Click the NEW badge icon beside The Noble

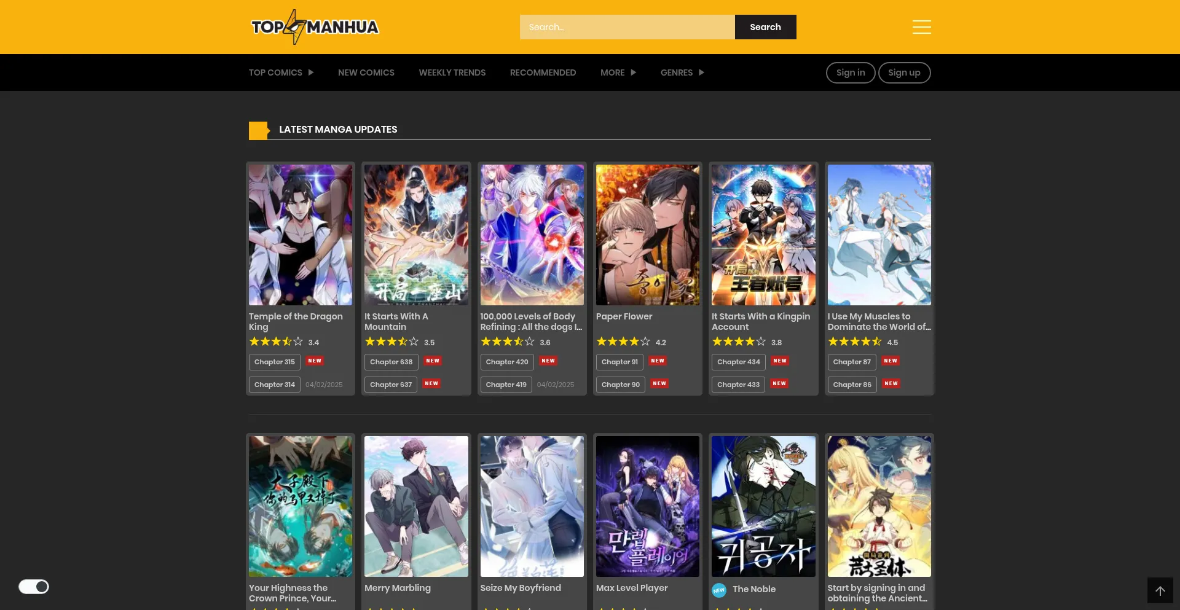pyautogui.click(x=719, y=590)
